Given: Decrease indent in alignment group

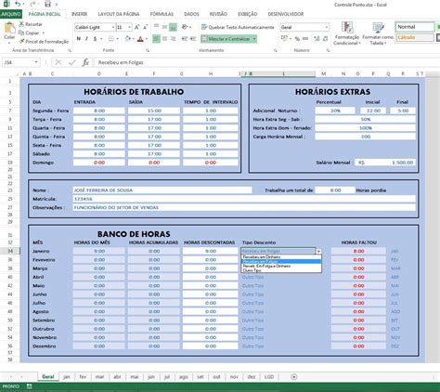Looking at the screenshot, I should pos(185,39).
